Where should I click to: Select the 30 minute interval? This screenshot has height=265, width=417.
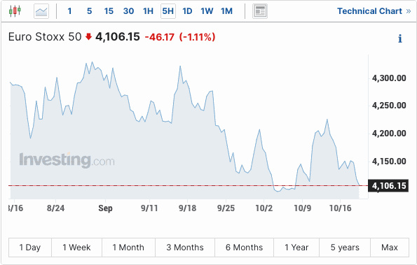pos(128,11)
